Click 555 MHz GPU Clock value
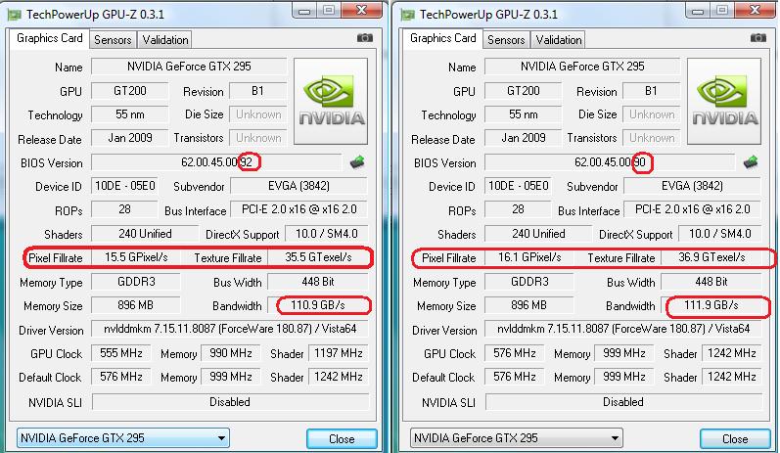 click(x=121, y=353)
